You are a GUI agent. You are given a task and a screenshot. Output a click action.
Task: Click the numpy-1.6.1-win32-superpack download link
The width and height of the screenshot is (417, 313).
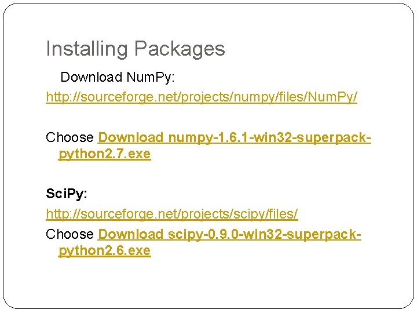pos(235,138)
